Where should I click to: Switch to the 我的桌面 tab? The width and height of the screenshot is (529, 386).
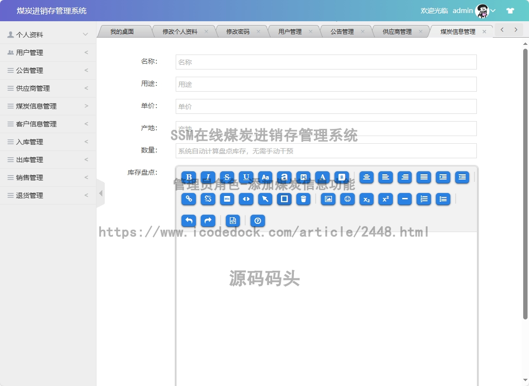tap(122, 32)
